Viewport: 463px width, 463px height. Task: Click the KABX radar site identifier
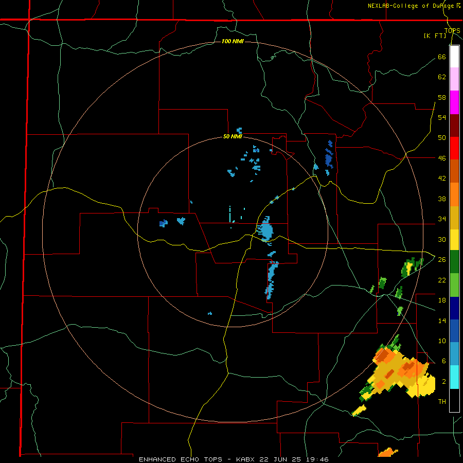click(246, 459)
